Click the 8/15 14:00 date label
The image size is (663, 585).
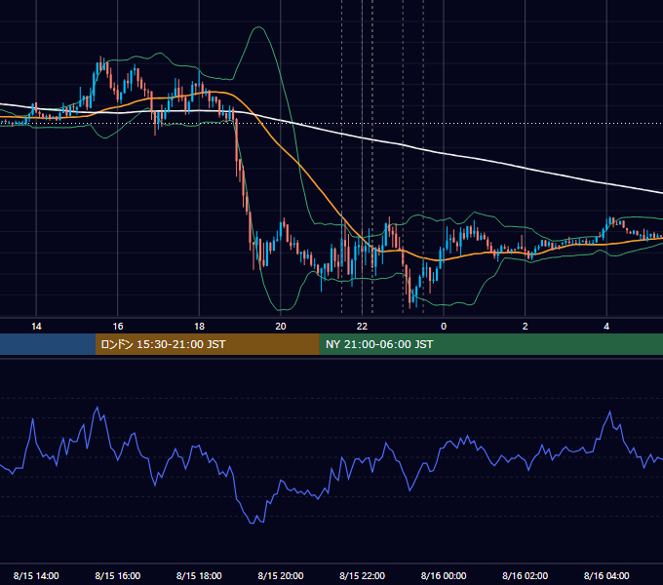click(x=36, y=575)
